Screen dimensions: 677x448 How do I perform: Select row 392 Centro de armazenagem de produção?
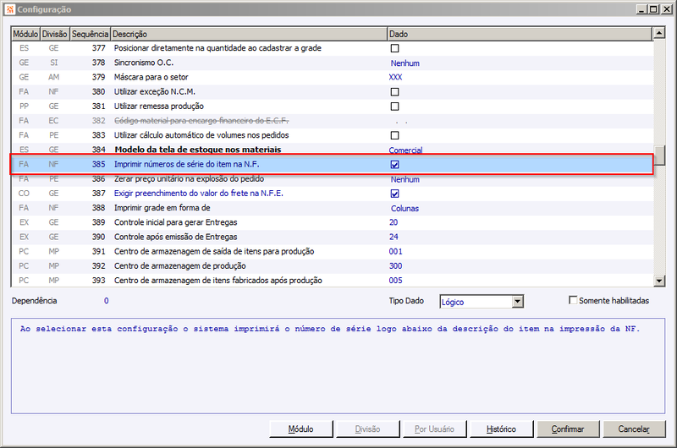click(332, 266)
